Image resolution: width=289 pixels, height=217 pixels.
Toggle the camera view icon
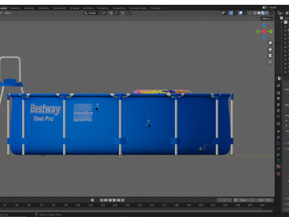pyautogui.click(x=270, y=55)
